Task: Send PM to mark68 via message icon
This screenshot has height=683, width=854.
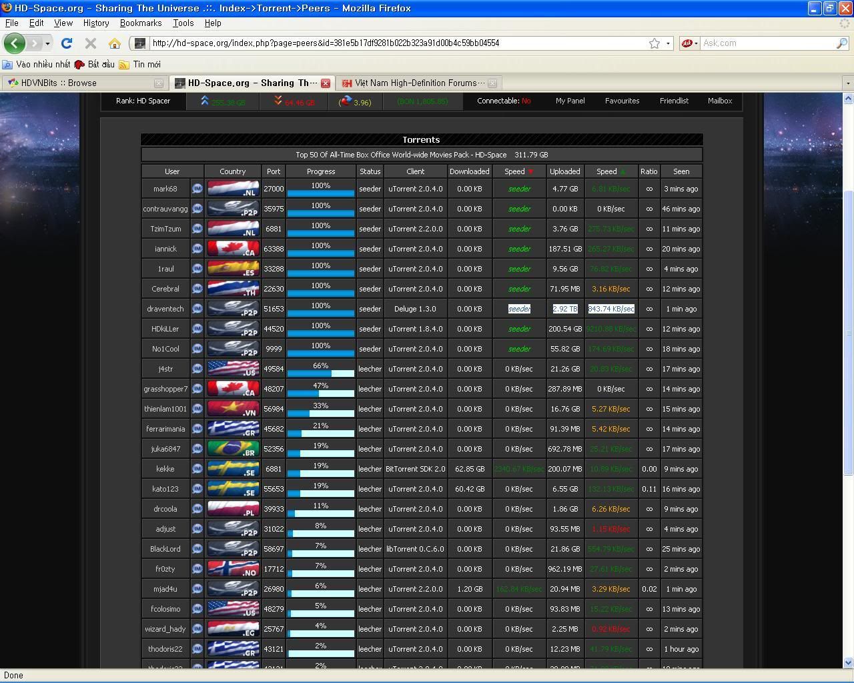Action: pos(197,189)
